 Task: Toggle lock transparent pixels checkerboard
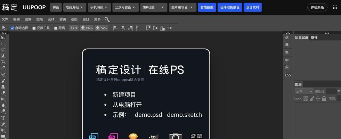click(x=306, y=99)
